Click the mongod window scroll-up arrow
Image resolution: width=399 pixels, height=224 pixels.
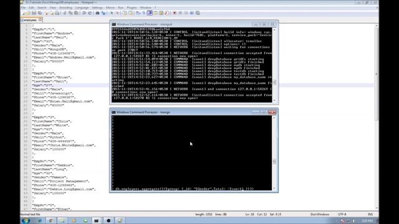pyautogui.click(x=274, y=30)
